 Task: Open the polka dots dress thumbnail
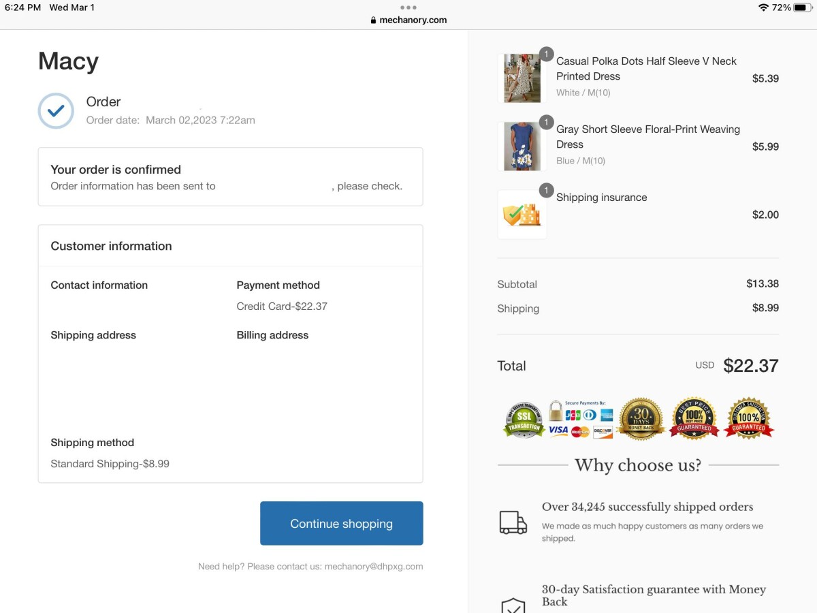pyautogui.click(x=522, y=78)
